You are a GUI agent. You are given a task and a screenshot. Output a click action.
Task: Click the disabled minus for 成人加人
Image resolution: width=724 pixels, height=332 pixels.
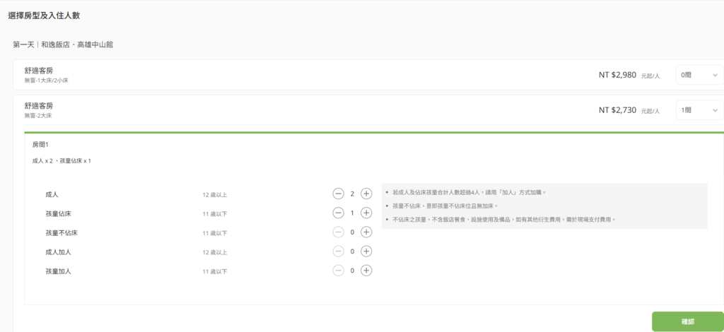tap(338, 251)
